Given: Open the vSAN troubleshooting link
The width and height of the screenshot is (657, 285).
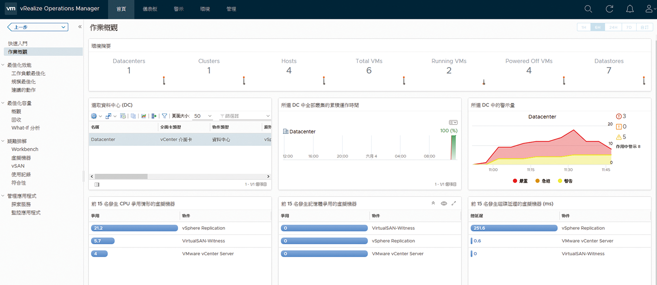Looking at the screenshot, I should (x=18, y=166).
